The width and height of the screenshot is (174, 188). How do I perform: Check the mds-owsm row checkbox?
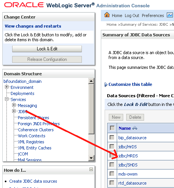[112, 174]
